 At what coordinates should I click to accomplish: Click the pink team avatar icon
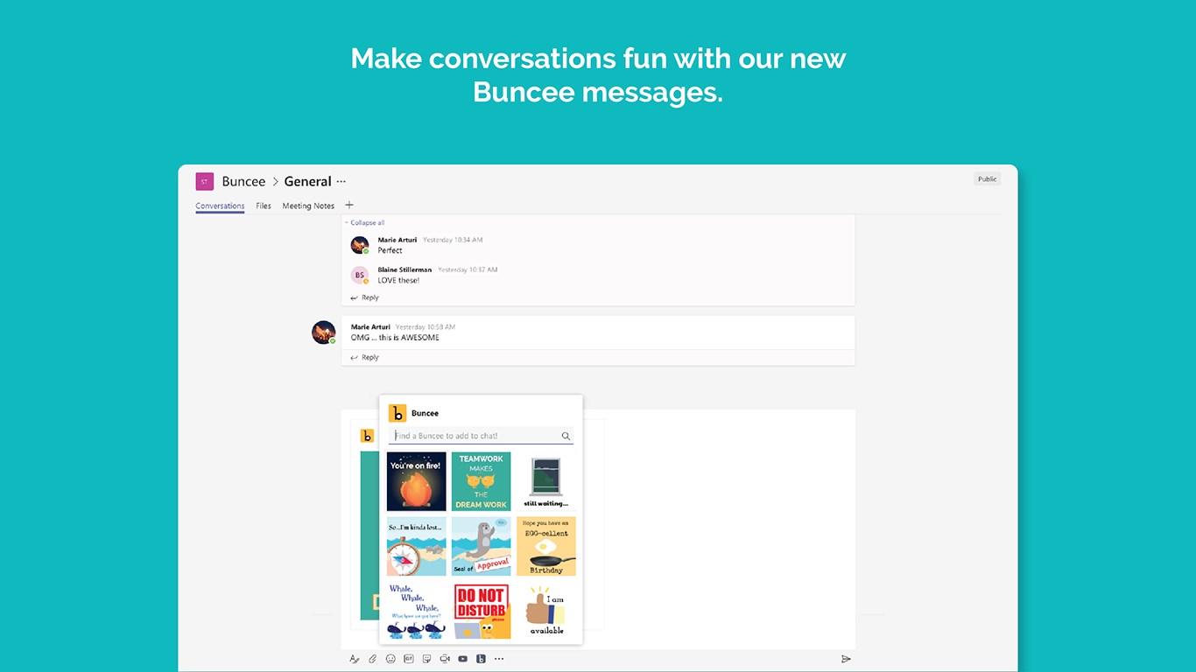205,181
